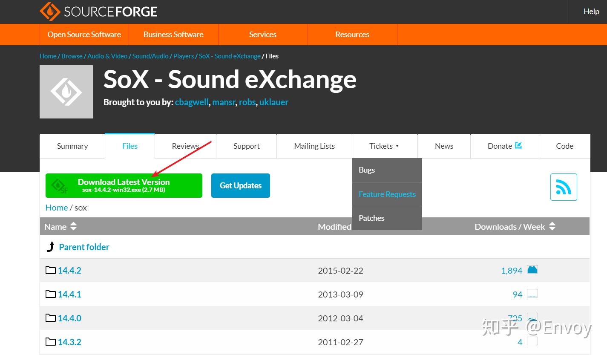Click the Donate external link icon

point(518,145)
